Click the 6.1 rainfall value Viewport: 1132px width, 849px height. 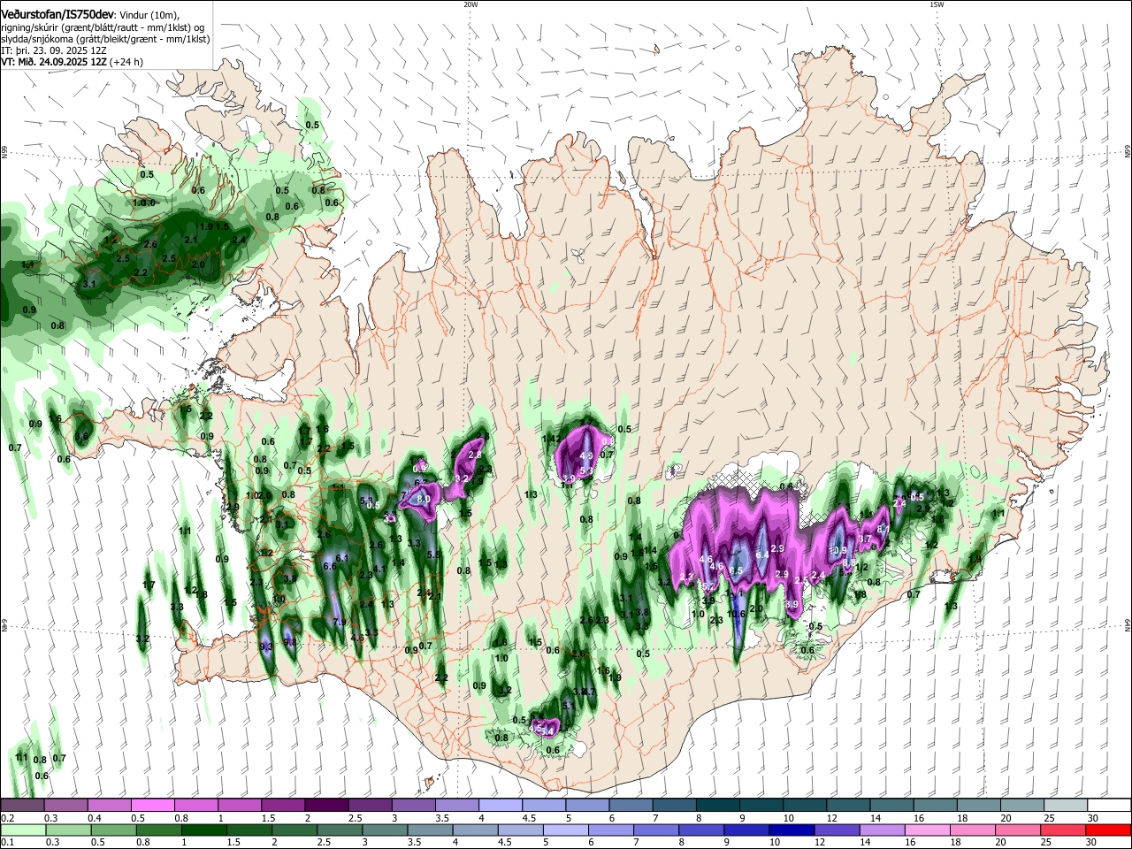(x=342, y=558)
